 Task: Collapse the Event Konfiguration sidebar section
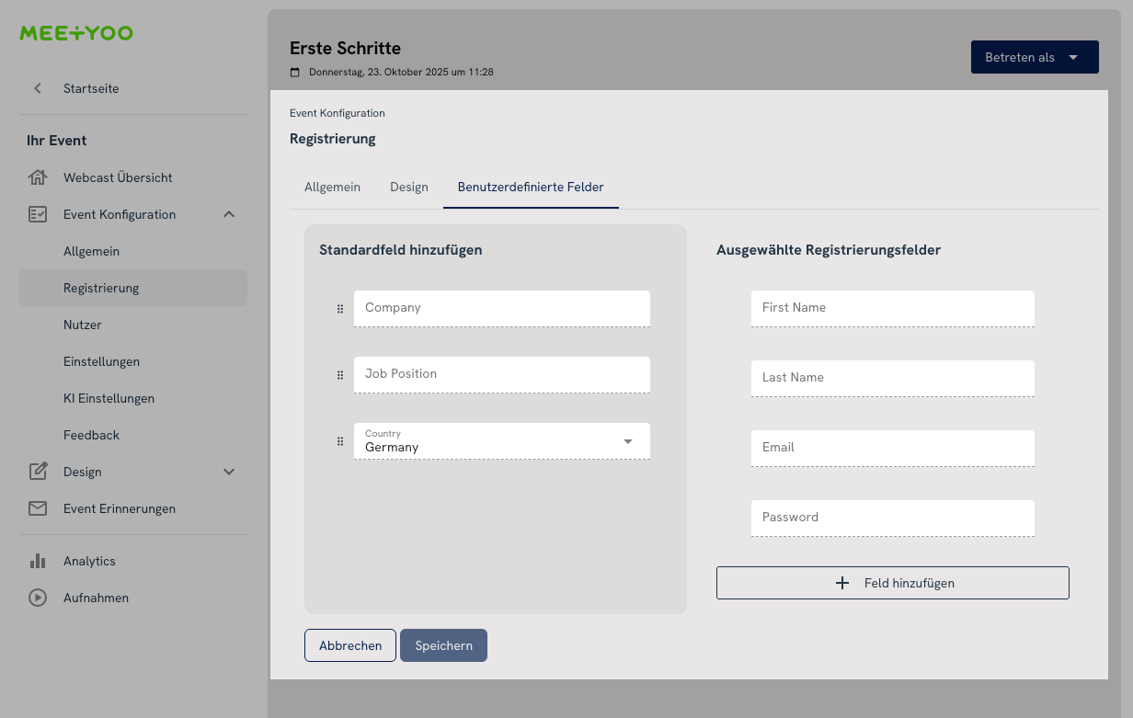(x=229, y=213)
